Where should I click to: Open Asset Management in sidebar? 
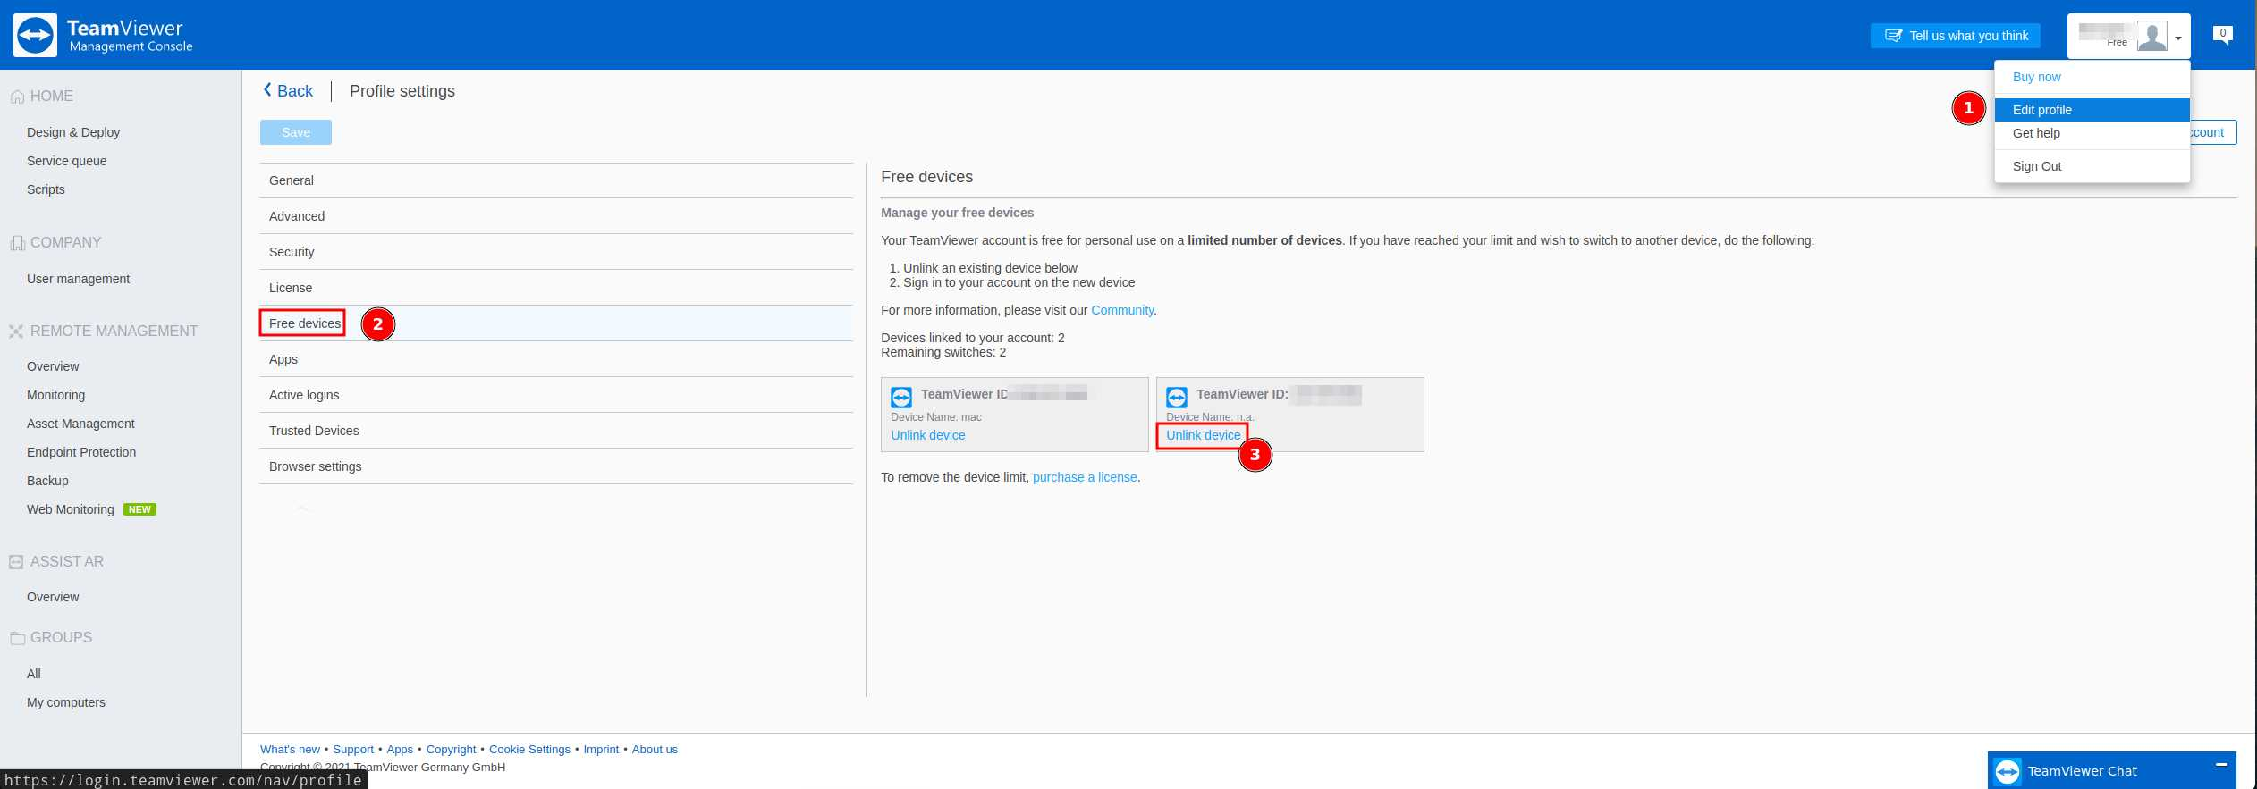pyautogui.click(x=80, y=424)
